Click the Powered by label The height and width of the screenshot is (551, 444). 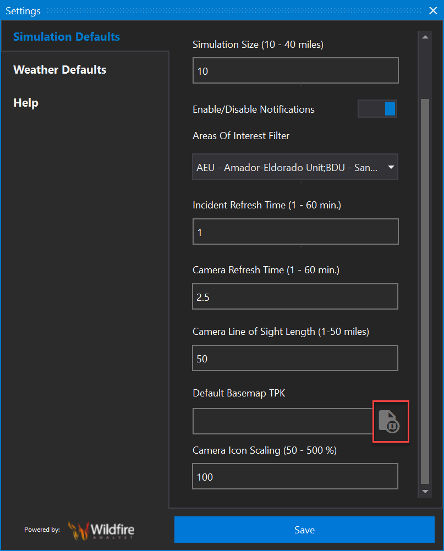tap(42, 530)
